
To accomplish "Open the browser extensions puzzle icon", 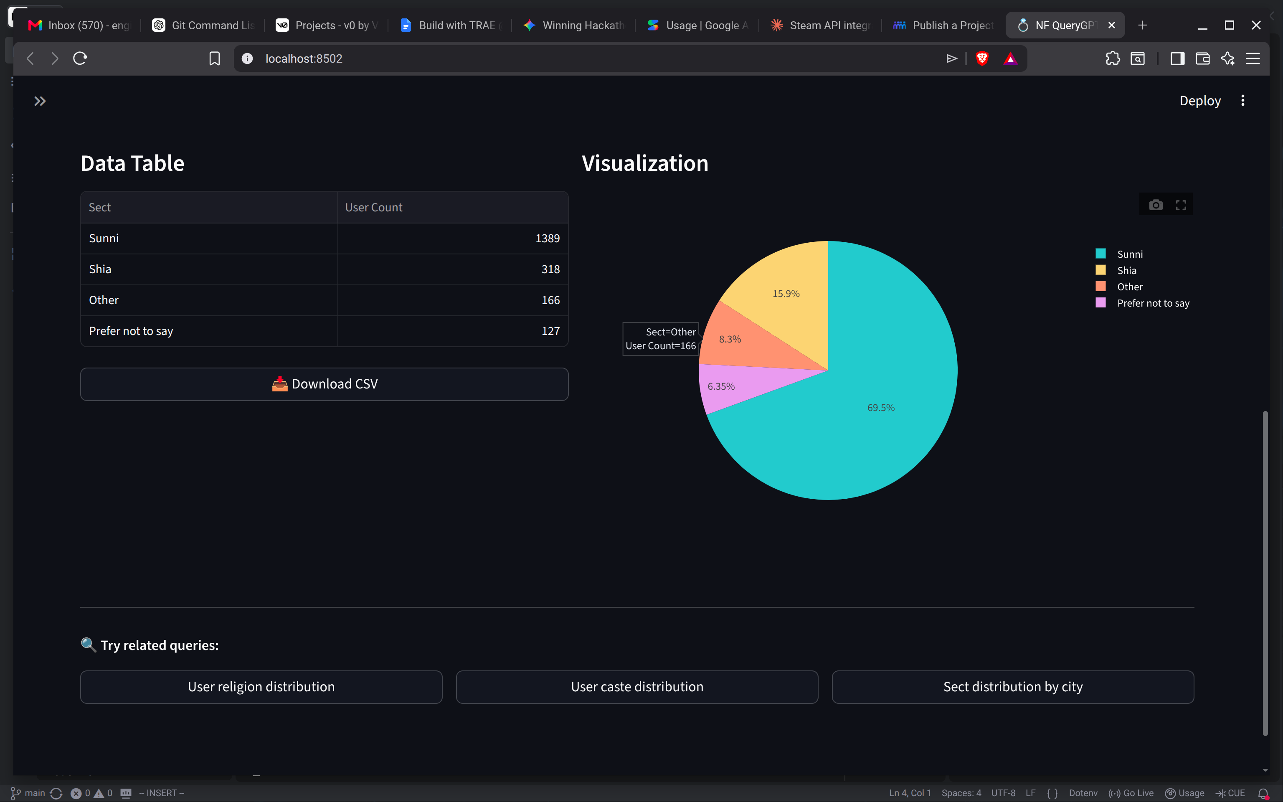I will click(1112, 58).
